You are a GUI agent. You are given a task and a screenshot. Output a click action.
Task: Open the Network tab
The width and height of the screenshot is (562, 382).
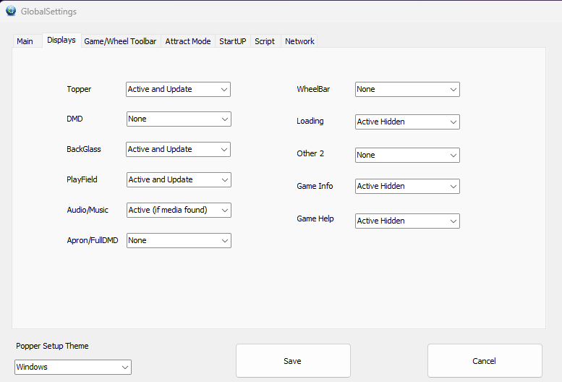(299, 41)
